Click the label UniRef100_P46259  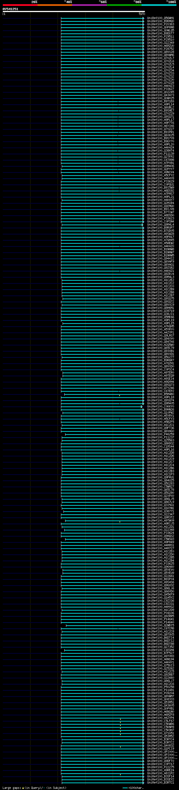161,434
